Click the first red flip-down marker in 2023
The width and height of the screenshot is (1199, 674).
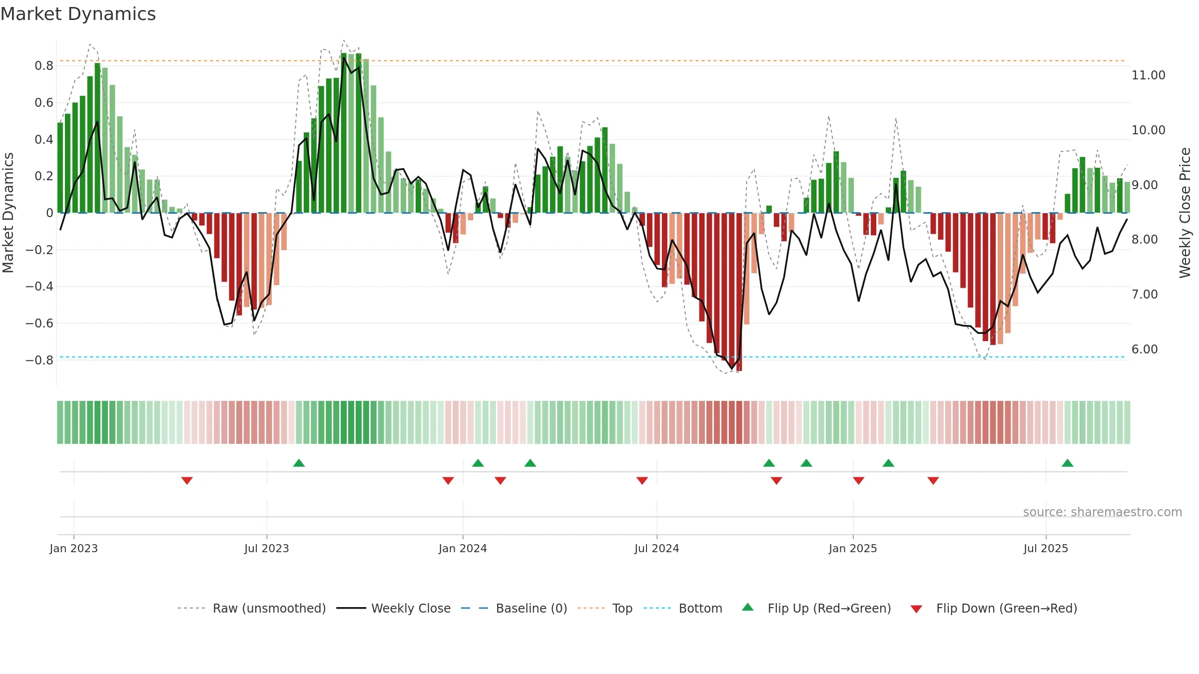(x=187, y=481)
